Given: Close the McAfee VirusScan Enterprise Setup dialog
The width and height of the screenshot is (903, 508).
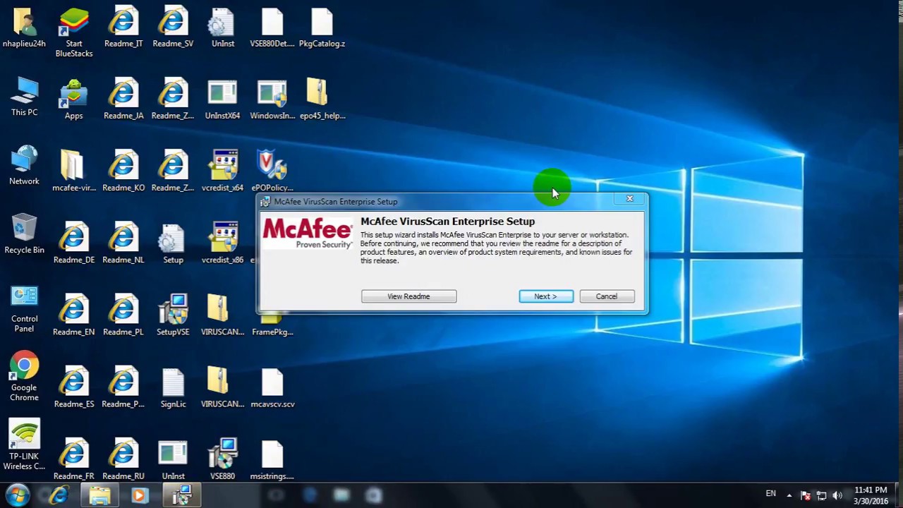Looking at the screenshot, I should (x=629, y=199).
